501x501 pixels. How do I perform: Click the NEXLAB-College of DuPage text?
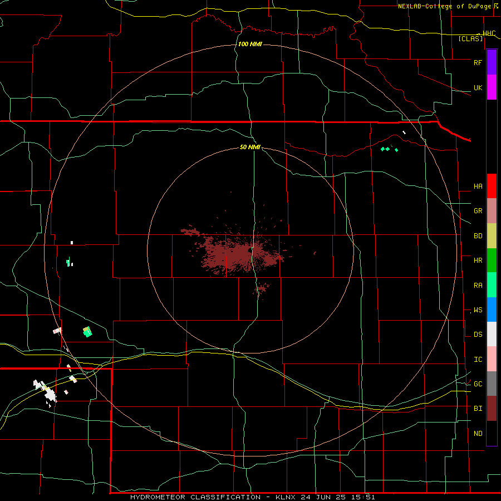(445, 6)
